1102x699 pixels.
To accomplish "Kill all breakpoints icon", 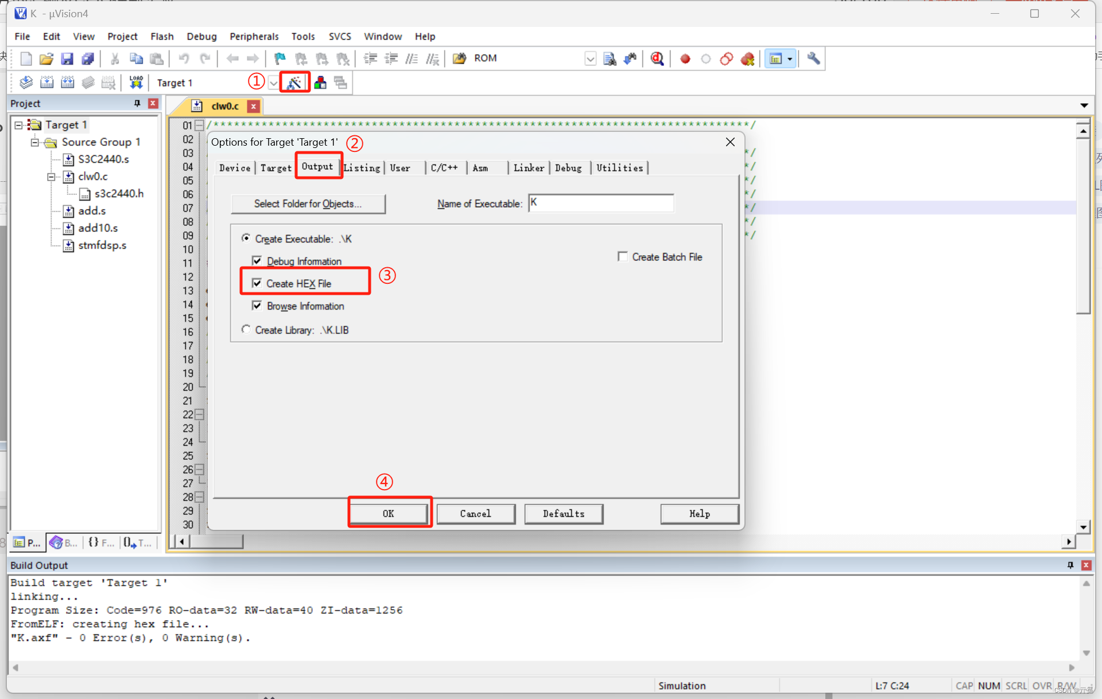I will (747, 58).
